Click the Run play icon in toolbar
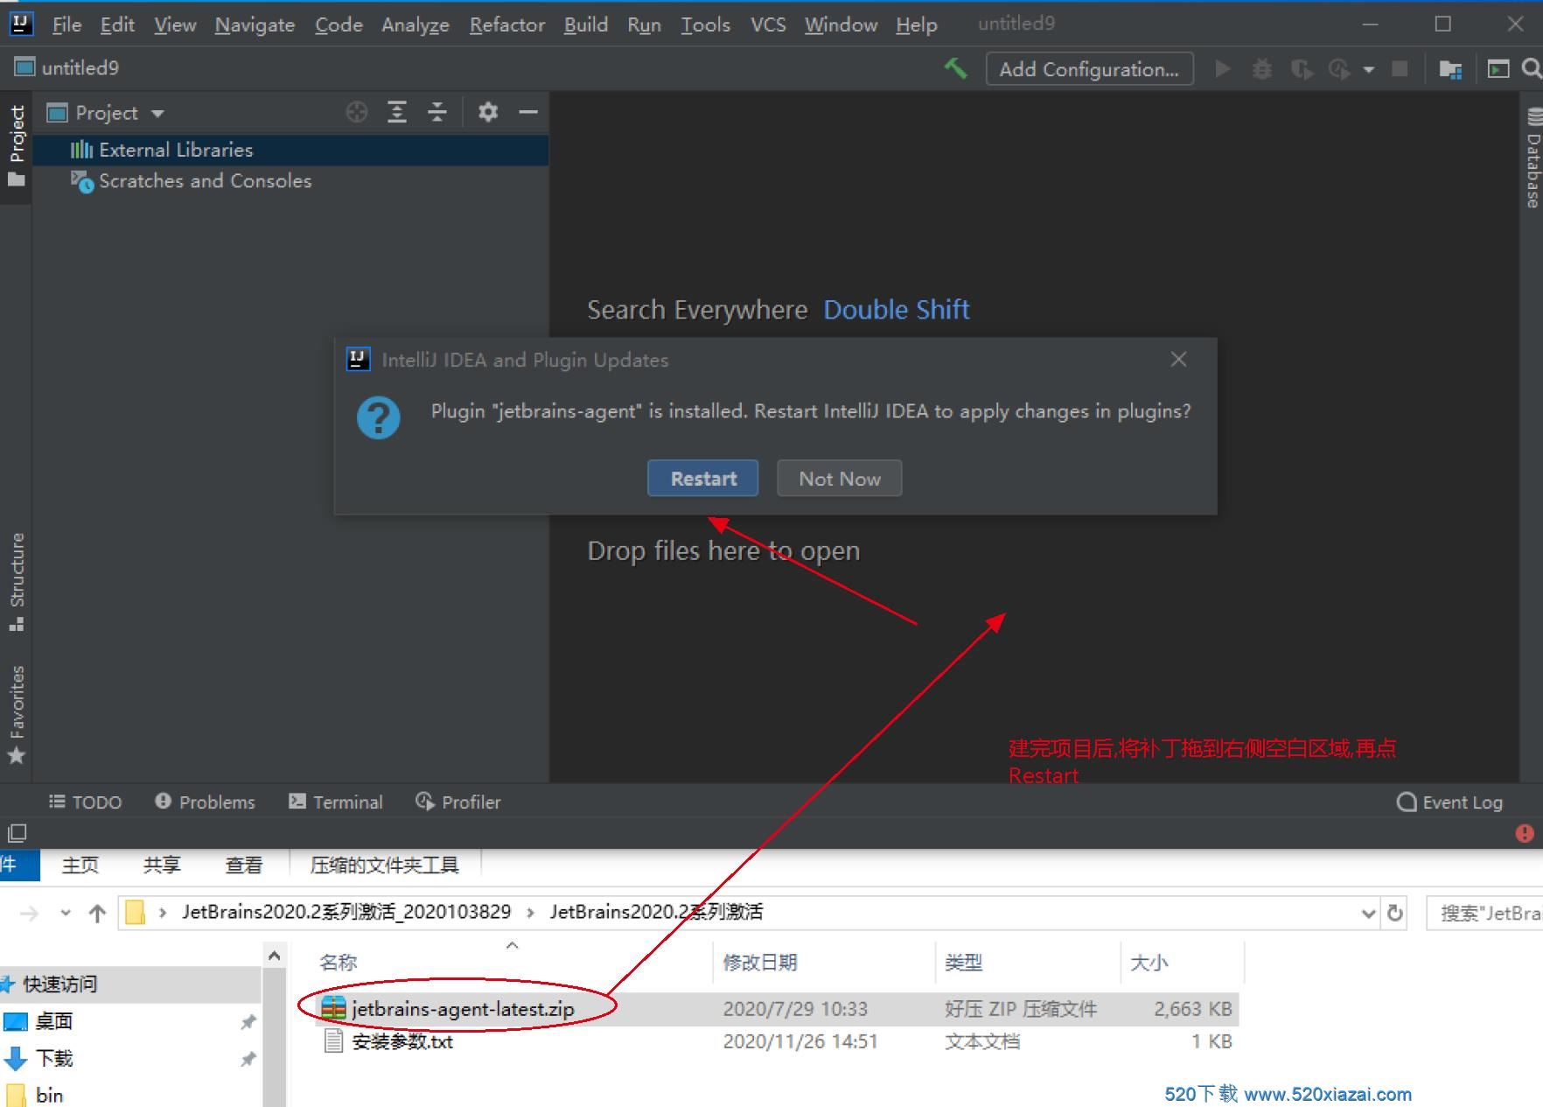This screenshot has height=1107, width=1543. (x=1223, y=68)
